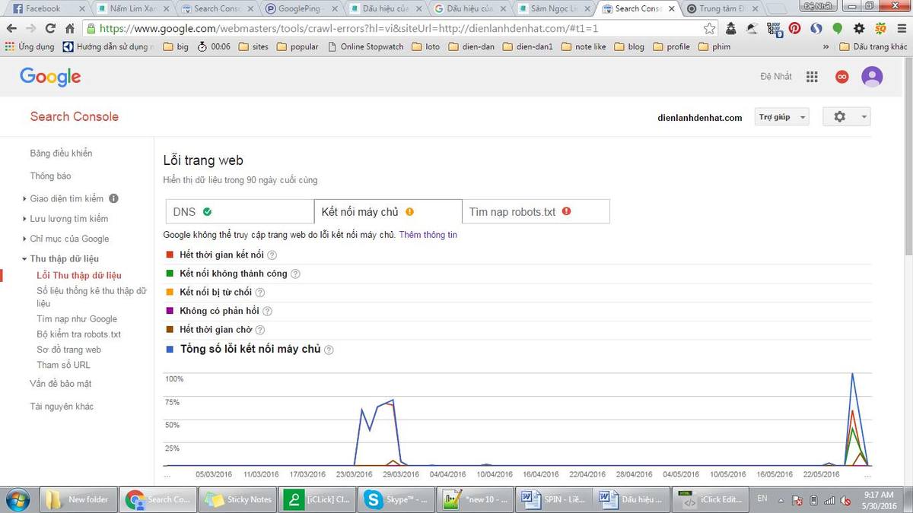Open help icon for Không có phản hồi
This screenshot has width=913, height=513.
(267, 311)
